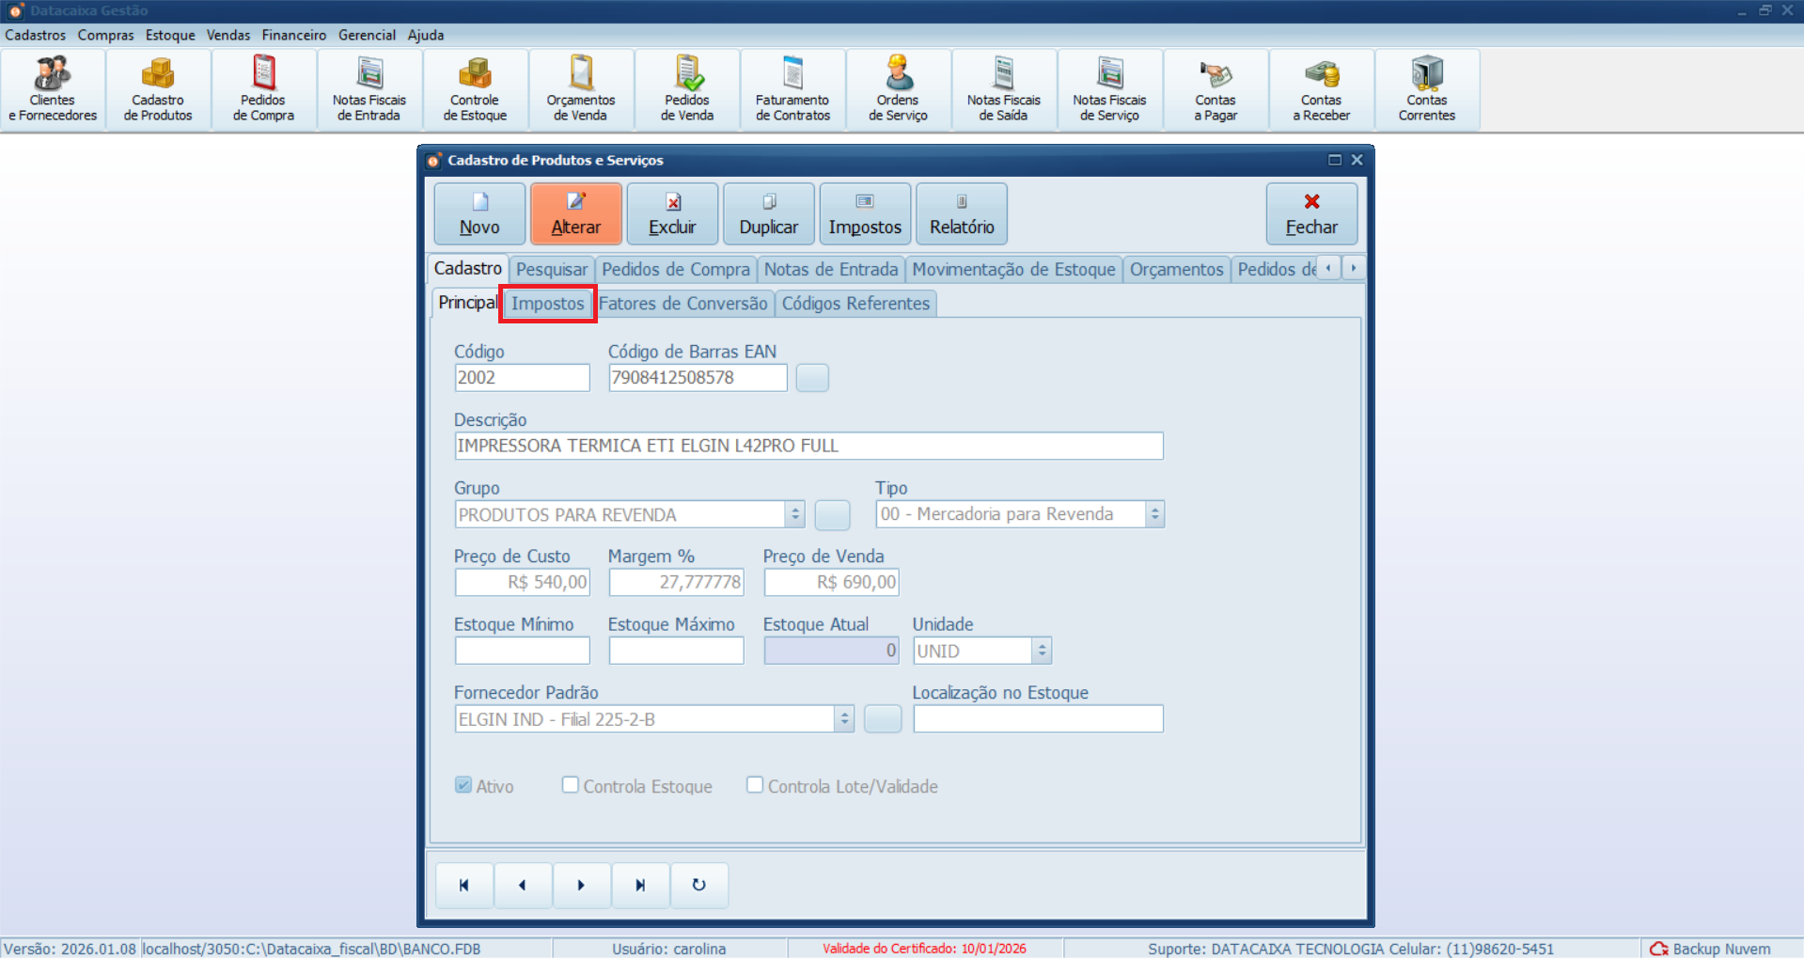Viewport: 1804px width, 959px height.
Task: Switch to the Pedidos de Compra tab
Action: [676, 270]
